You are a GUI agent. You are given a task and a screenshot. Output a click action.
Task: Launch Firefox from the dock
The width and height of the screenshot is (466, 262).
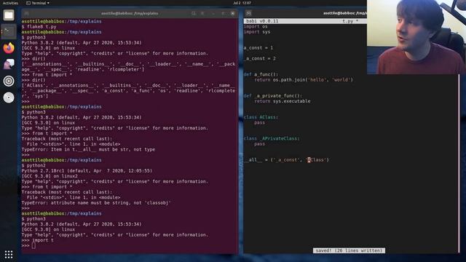pyautogui.click(x=9, y=48)
